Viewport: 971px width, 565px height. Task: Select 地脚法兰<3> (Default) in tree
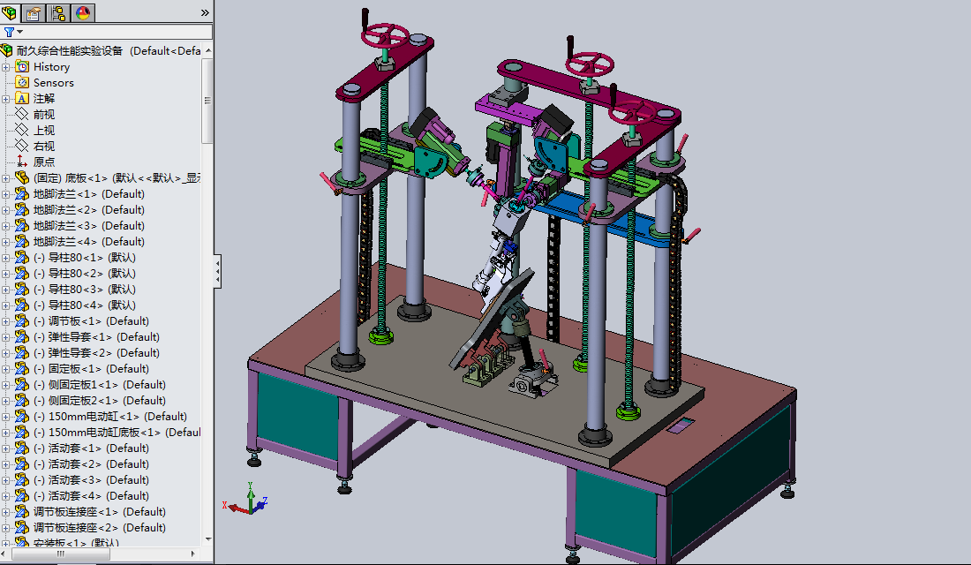[88, 225]
